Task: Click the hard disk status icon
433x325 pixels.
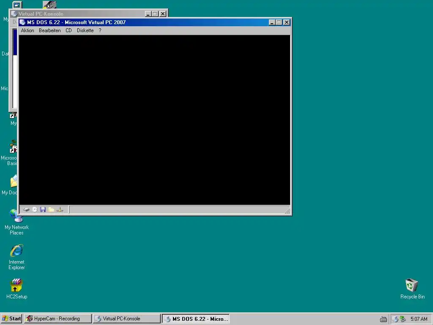Action: click(x=26, y=209)
